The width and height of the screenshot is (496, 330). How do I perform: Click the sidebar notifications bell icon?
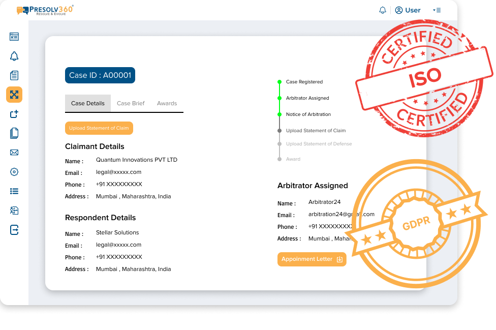(x=14, y=56)
